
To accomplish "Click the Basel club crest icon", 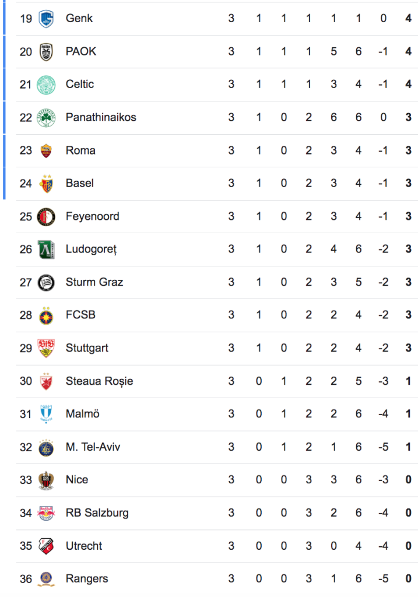I will click(46, 184).
